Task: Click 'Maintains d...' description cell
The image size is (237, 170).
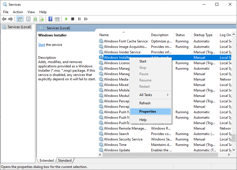Action: click(x=161, y=145)
